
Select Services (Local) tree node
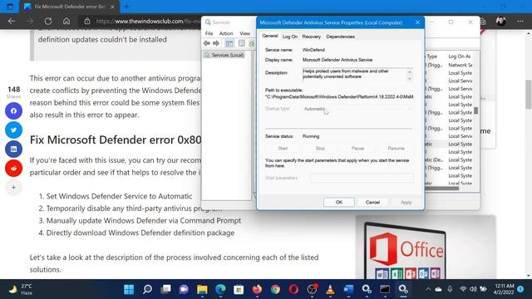224,55
